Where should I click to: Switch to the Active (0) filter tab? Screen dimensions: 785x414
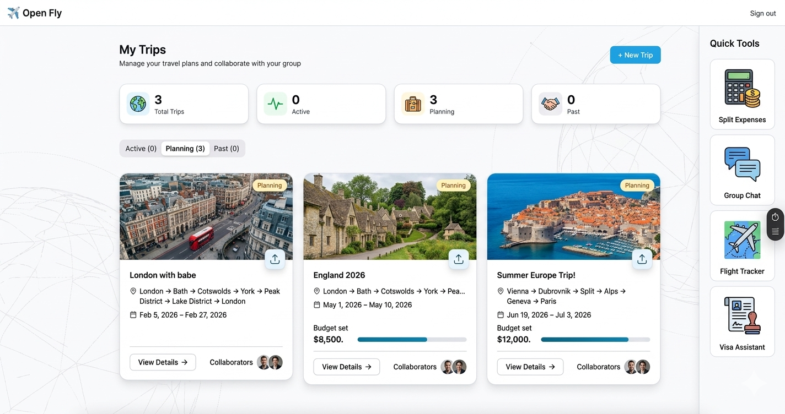[140, 148]
